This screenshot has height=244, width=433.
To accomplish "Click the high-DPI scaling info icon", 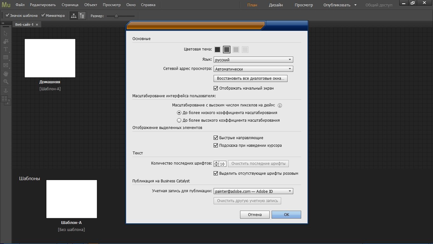I will coord(280,105).
